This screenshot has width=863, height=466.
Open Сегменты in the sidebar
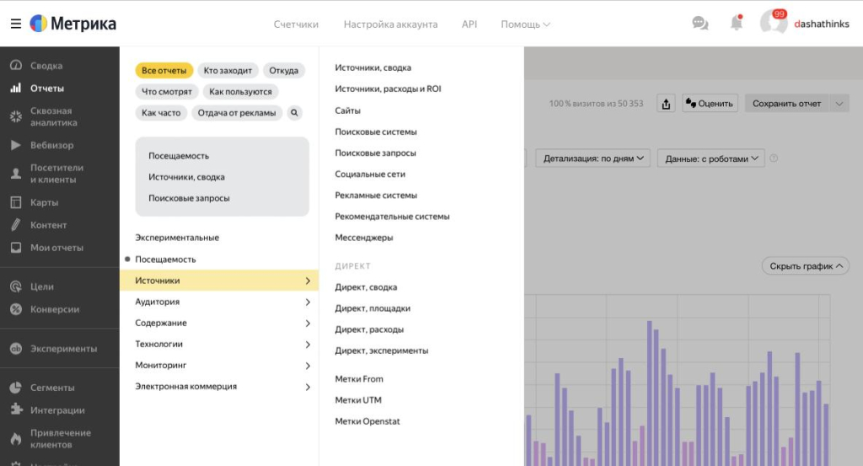[x=52, y=388]
